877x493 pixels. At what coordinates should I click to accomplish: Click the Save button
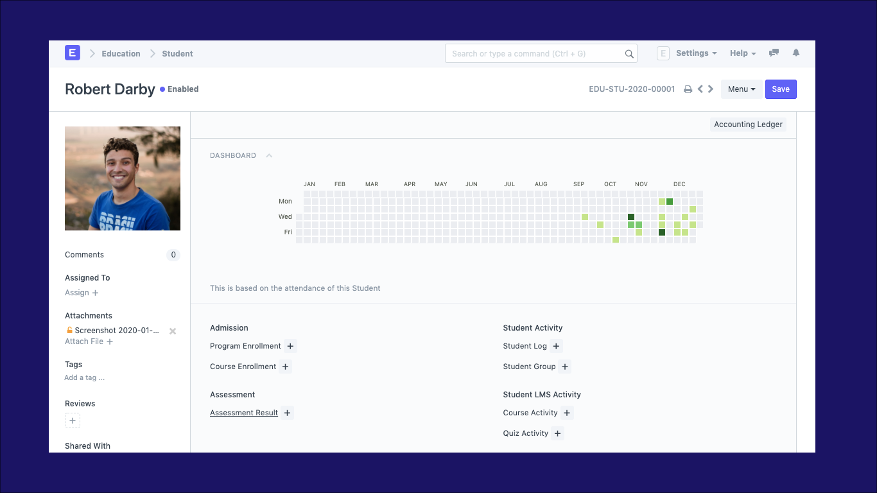[x=781, y=89]
